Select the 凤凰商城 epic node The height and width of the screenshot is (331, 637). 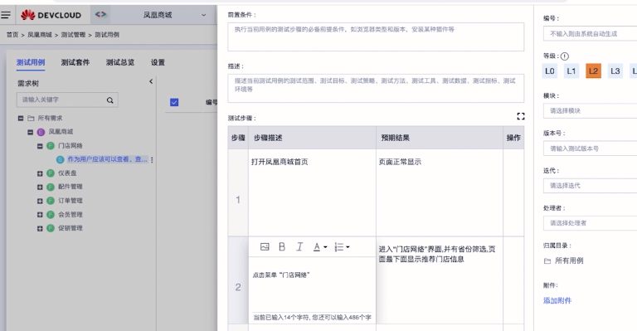click(56, 132)
